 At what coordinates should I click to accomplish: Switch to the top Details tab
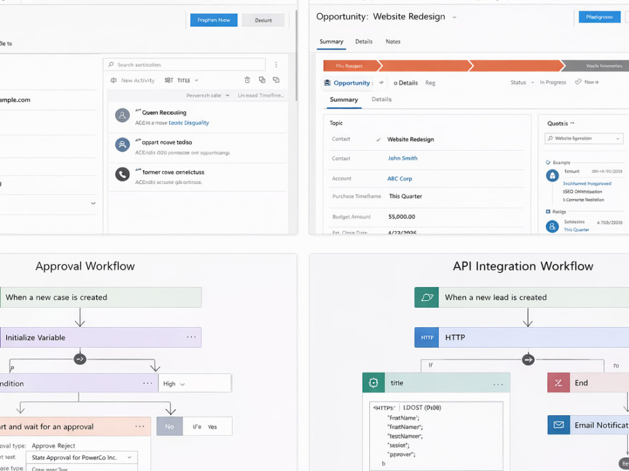[364, 41]
